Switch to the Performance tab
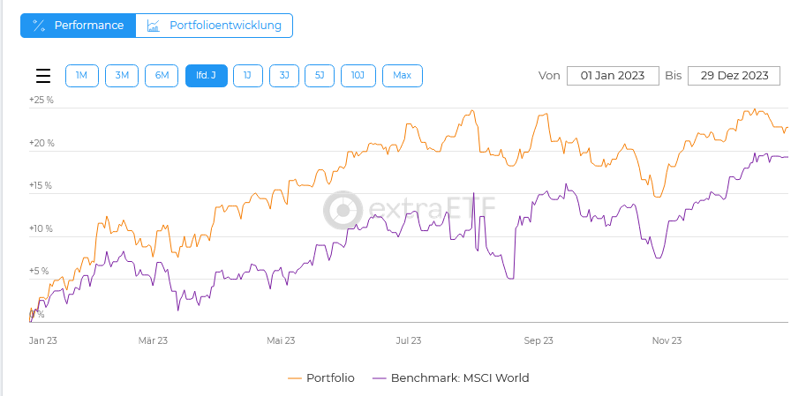Image resolution: width=806 pixels, height=396 pixels. tap(79, 26)
